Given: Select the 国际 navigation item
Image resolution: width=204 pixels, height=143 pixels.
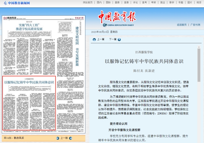Looking at the screenshot, I should [x=108, y=2].
